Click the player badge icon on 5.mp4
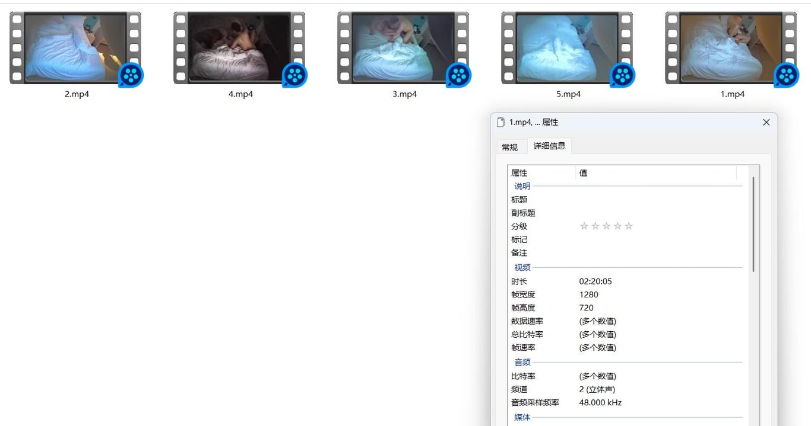 [x=622, y=75]
